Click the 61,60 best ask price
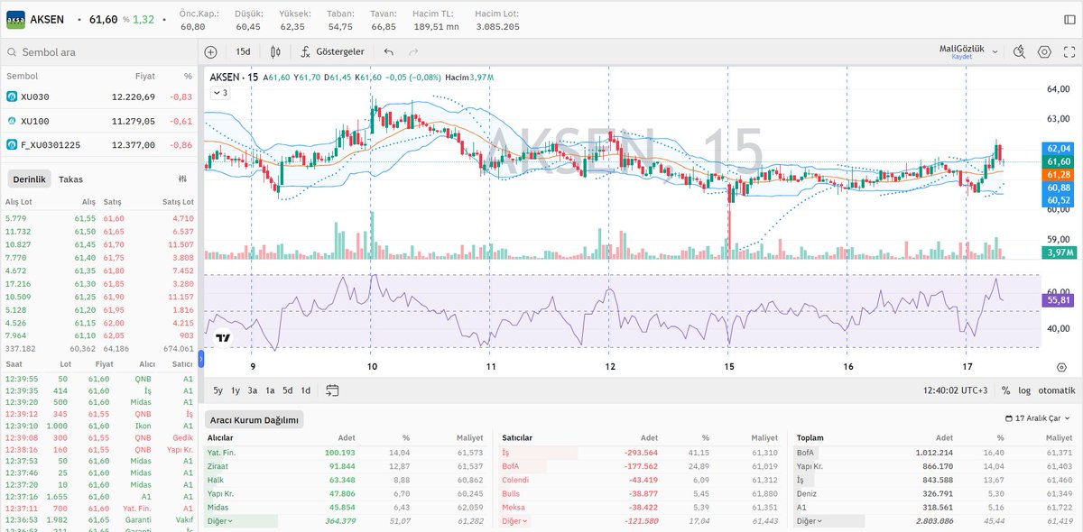This screenshot has height=532, width=1083. [115, 218]
